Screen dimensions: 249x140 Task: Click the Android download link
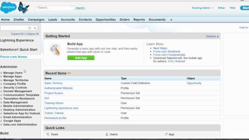tap(180, 61)
